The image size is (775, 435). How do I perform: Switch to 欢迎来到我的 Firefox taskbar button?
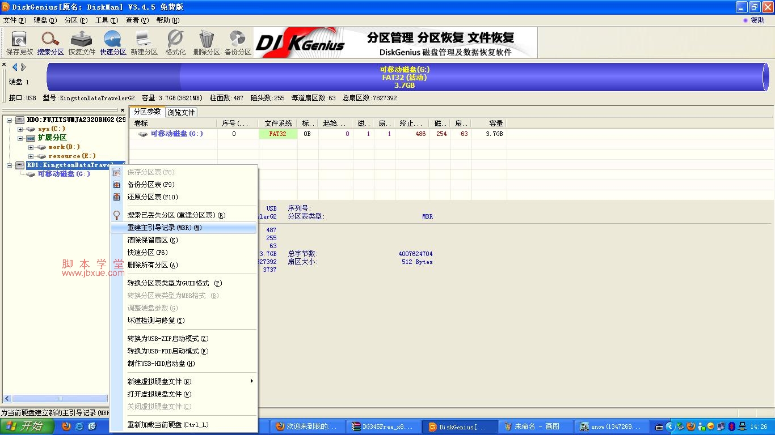[309, 427]
